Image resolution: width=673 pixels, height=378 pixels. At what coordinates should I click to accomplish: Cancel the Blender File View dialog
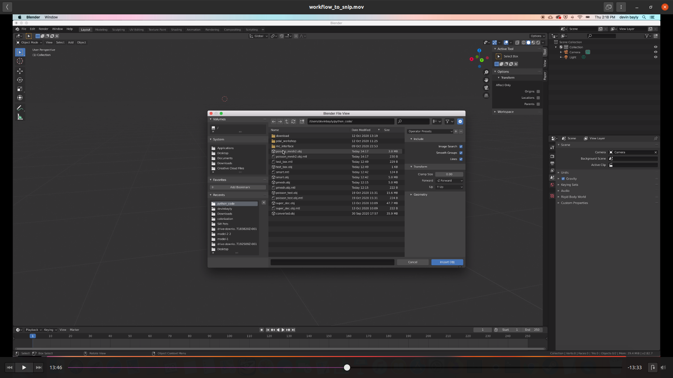(413, 262)
